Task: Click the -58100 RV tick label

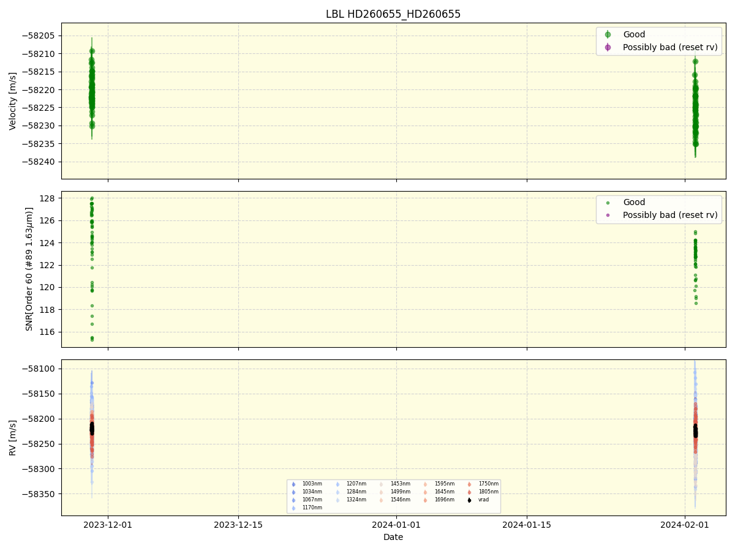Action: pos(39,369)
